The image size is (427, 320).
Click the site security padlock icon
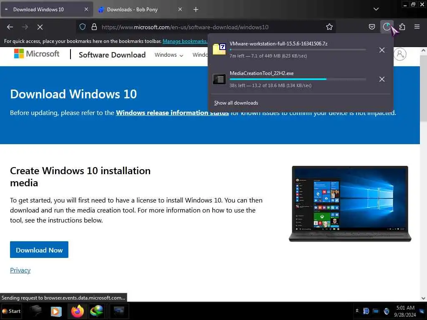94,27
